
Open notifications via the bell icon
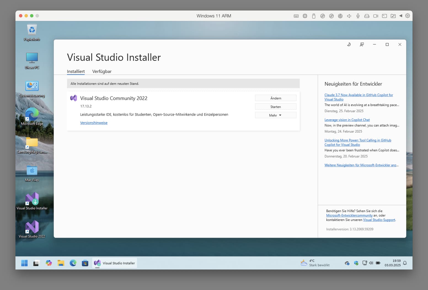click(x=405, y=263)
